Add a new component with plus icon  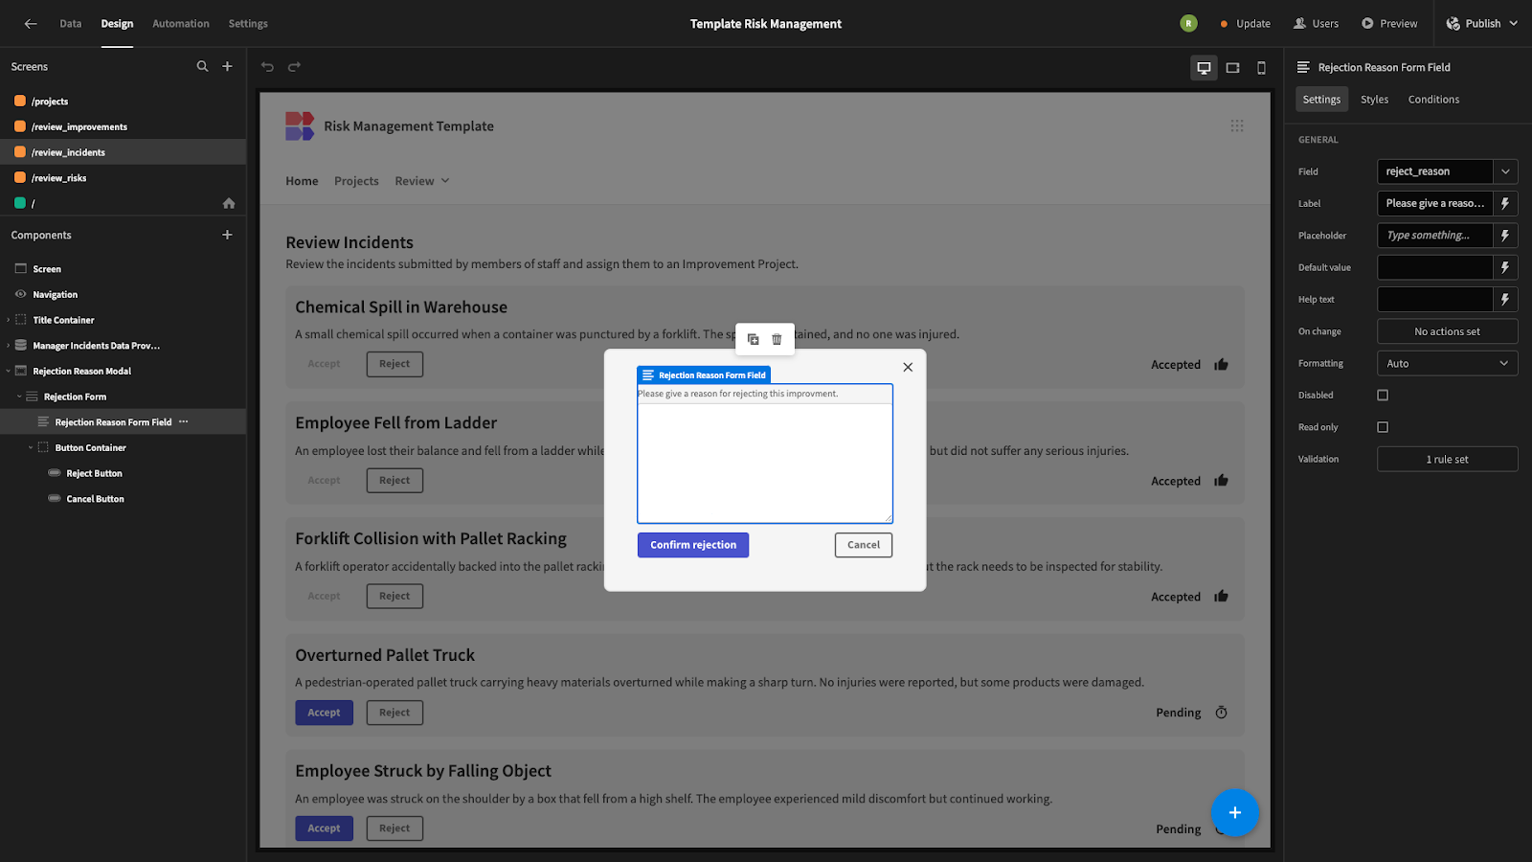click(227, 235)
